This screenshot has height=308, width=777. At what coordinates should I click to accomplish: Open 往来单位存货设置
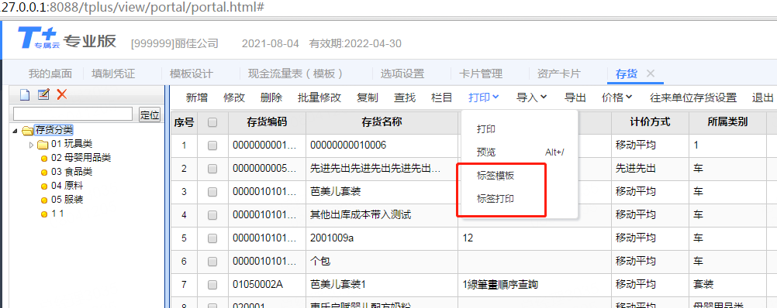(x=693, y=98)
